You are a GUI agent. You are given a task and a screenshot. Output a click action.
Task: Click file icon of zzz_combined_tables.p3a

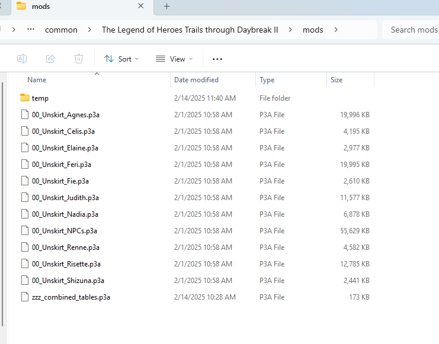click(x=25, y=297)
